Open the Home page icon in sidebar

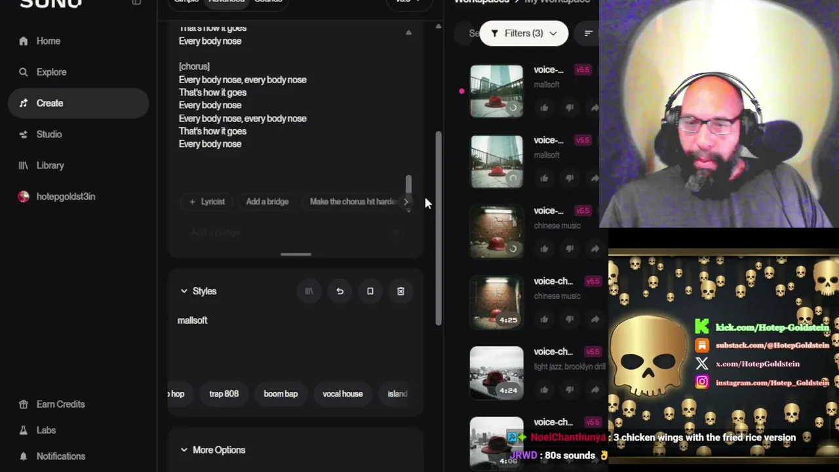click(x=24, y=41)
